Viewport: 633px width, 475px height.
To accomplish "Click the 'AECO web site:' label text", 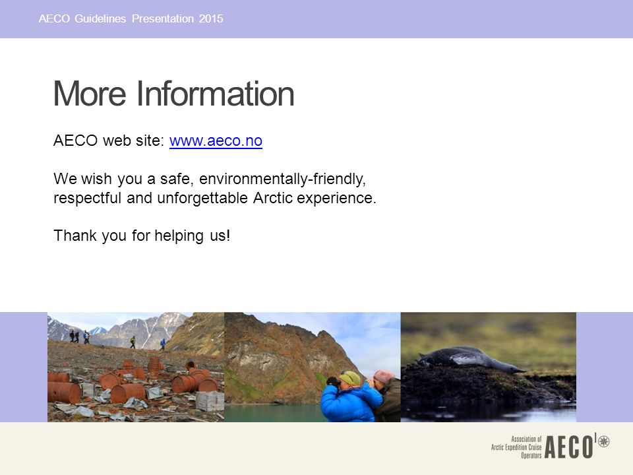I will tap(109, 141).
